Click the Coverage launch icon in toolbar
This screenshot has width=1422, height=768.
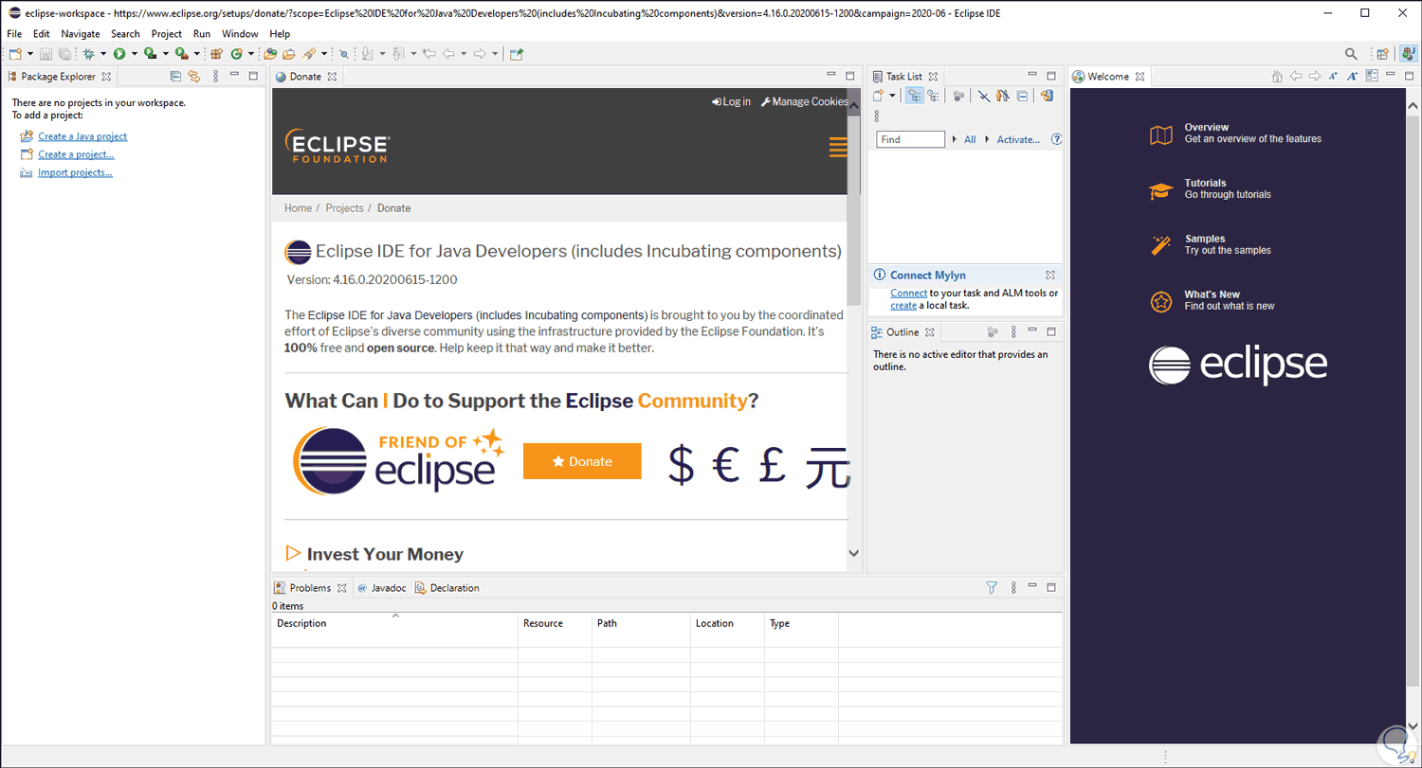(x=150, y=54)
